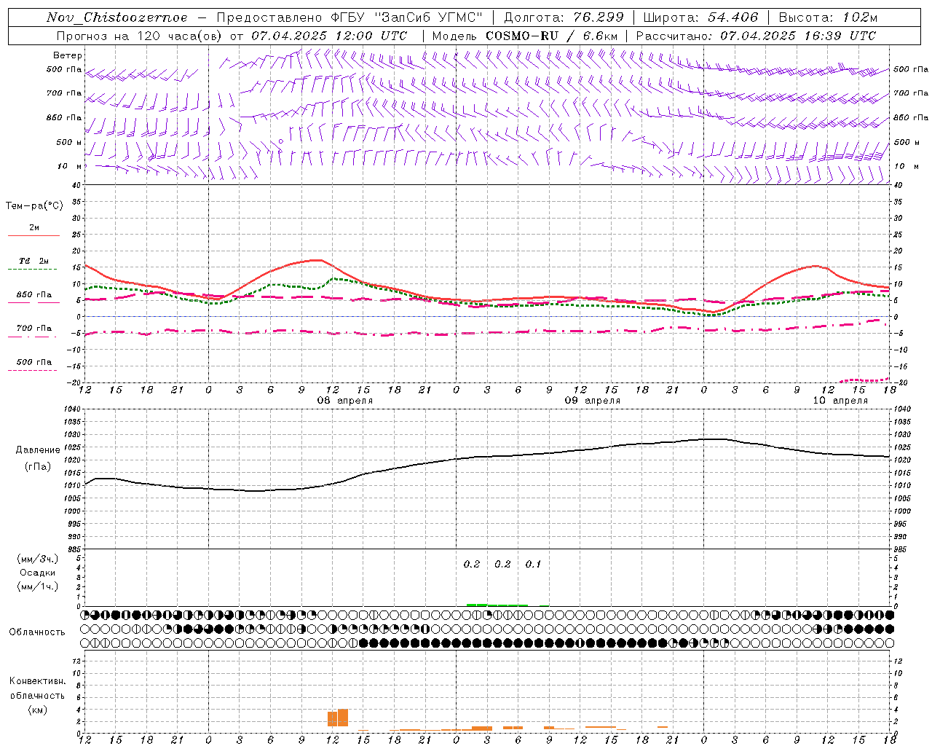Select the 'Рассчитано: 07.04.2025 16:39 UTC' timestamp

click(x=756, y=36)
